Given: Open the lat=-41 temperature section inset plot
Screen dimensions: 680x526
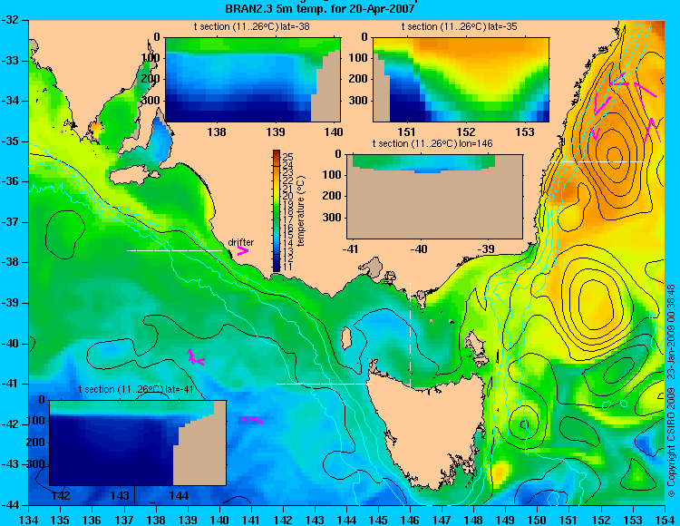Looking at the screenshot, I should click(138, 443).
